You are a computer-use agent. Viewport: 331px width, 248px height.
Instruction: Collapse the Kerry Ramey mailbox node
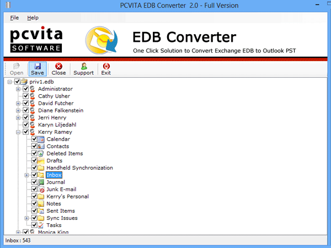tap(18, 132)
